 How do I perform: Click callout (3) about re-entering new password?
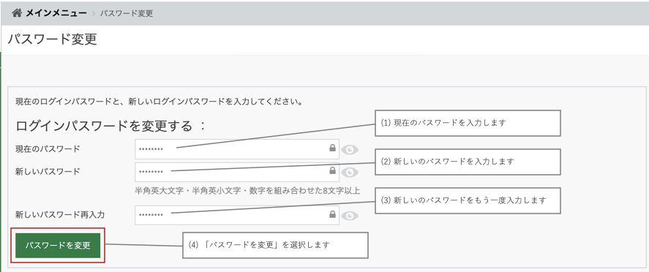point(468,200)
